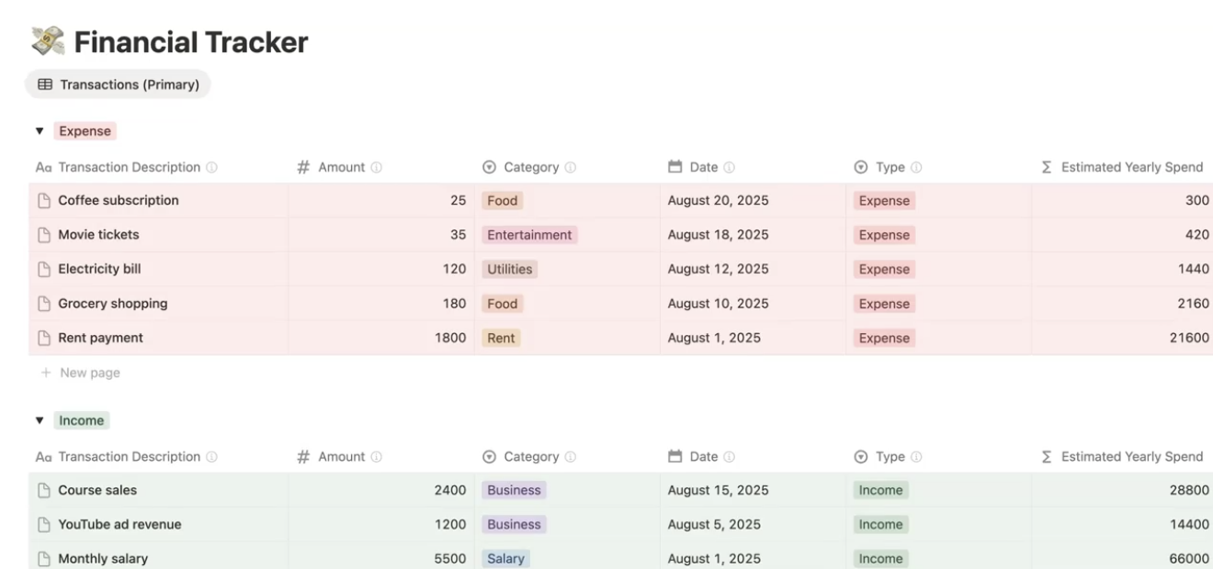Image resolution: width=1213 pixels, height=569 pixels.
Task: Open the Type column header in Expense table
Action: (890, 167)
